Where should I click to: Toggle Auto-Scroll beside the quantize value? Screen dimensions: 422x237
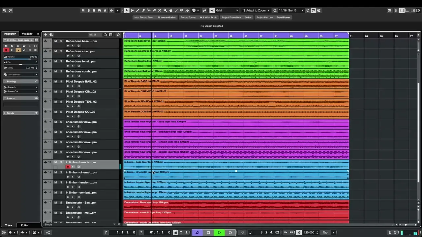(x=313, y=11)
